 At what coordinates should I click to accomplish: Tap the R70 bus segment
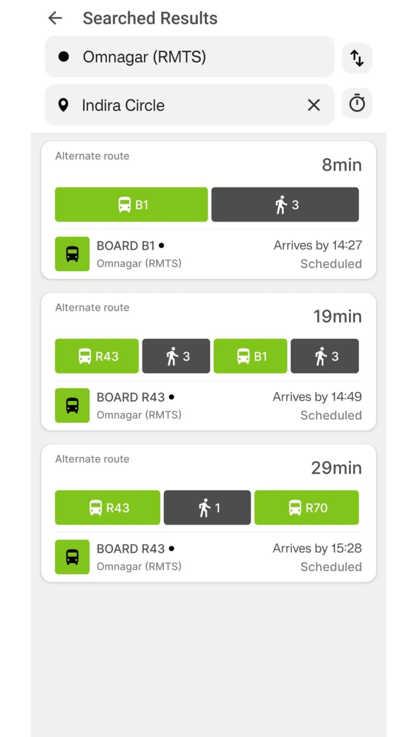point(307,507)
